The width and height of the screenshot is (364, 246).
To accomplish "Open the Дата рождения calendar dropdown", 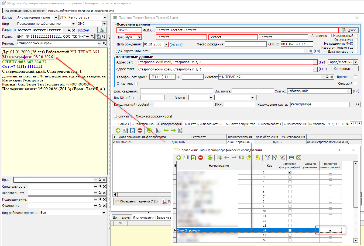I will (166, 44).
